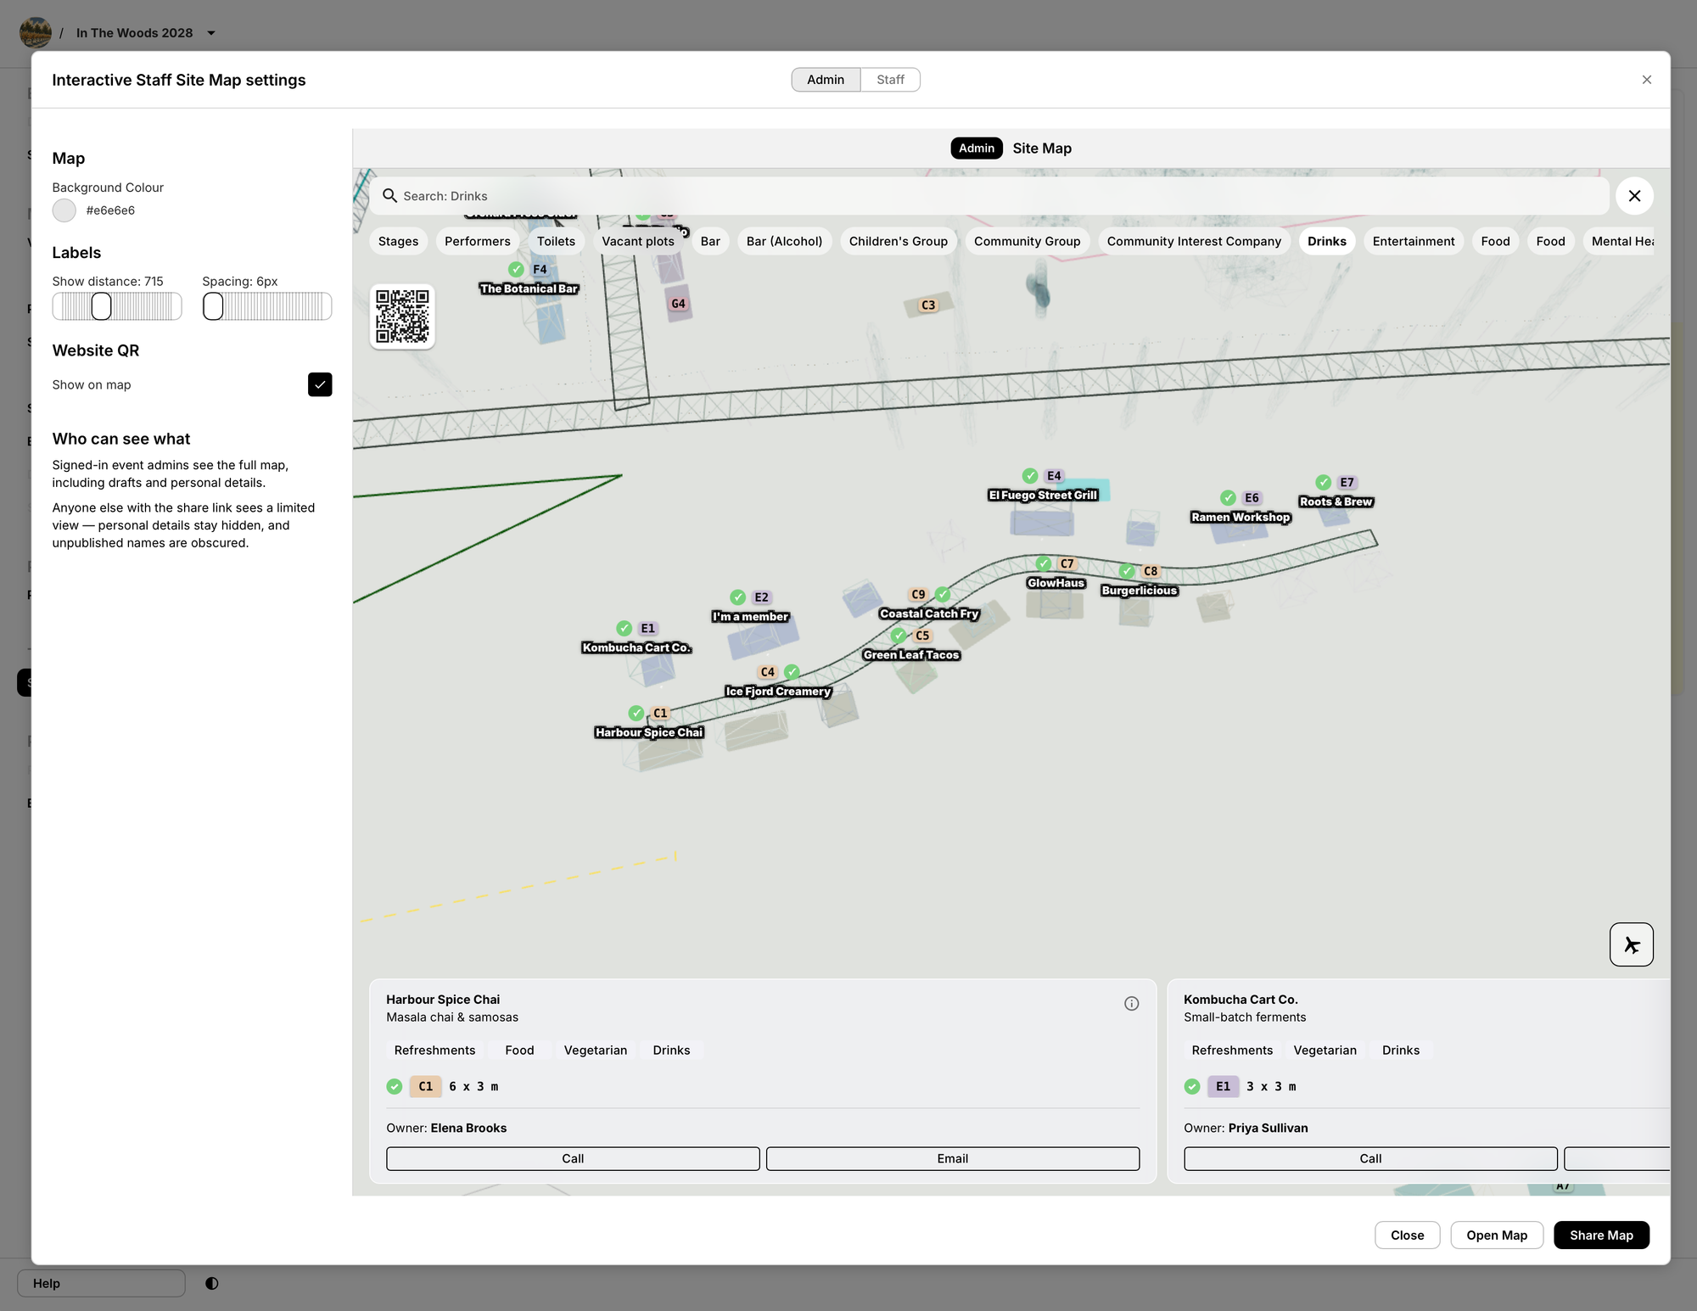Click the website QR code on the map
Image resolution: width=1697 pixels, height=1311 pixels.
(x=402, y=317)
